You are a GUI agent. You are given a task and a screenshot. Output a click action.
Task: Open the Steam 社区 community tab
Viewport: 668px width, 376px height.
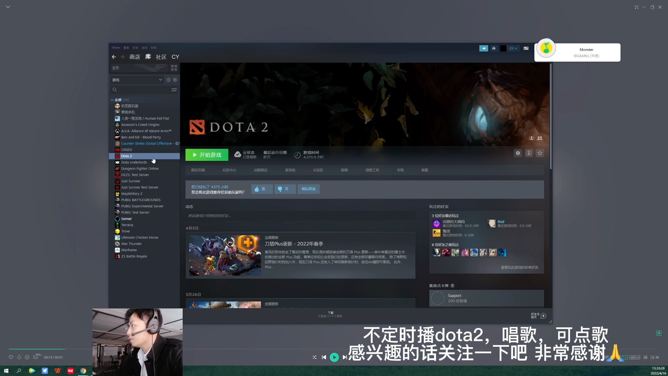(161, 57)
